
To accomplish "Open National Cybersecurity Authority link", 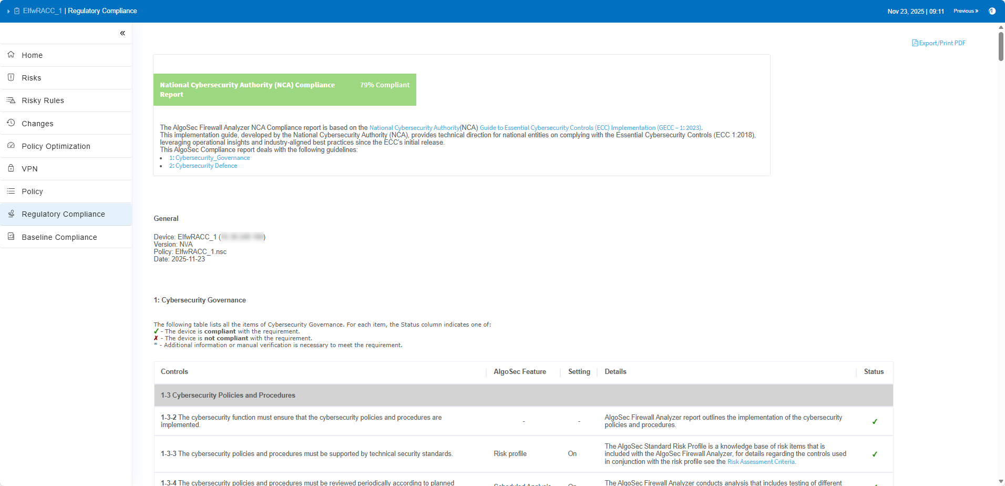I will (x=414, y=128).
